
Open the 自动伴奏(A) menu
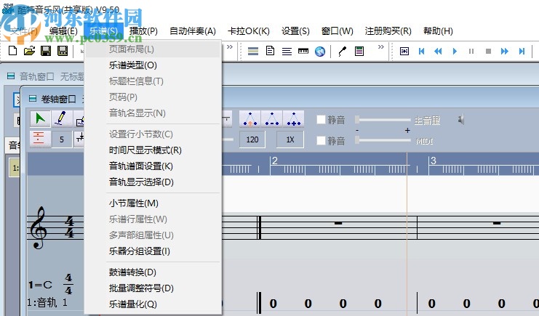coord(193,31)
